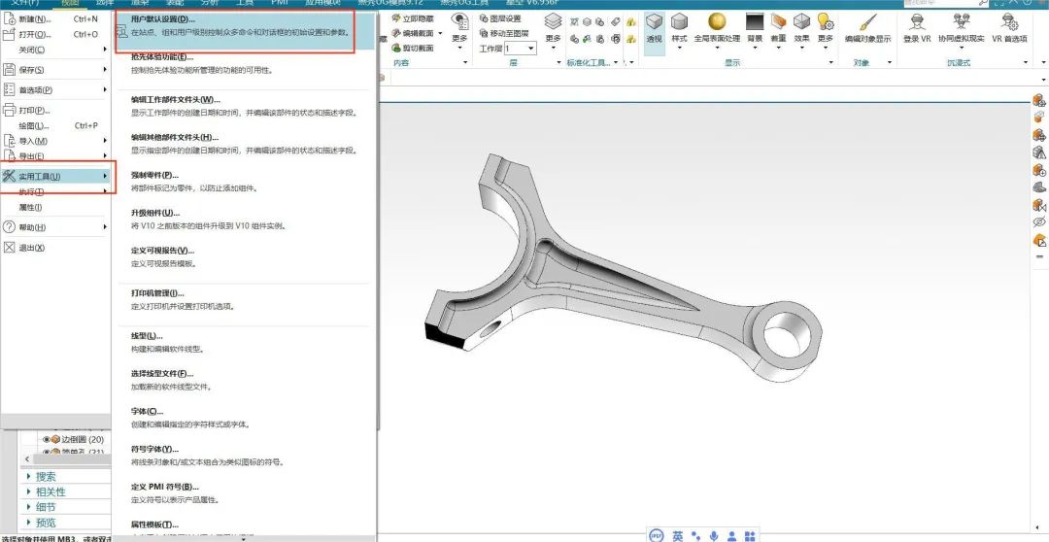Open the 背景 background gradient swatch
Screen dimensions: 1049x542
[x=755, y=21]
